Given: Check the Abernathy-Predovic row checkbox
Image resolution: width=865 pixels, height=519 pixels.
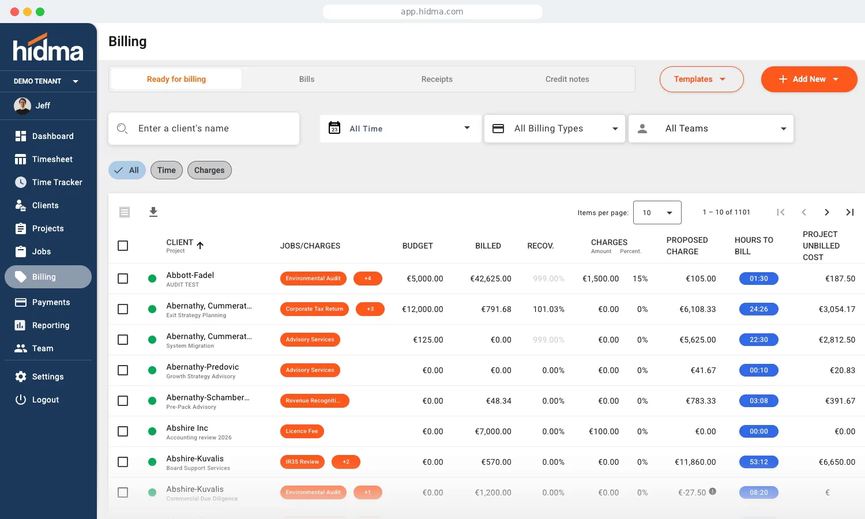Looking at the screenshot, I should click(123, 370).
